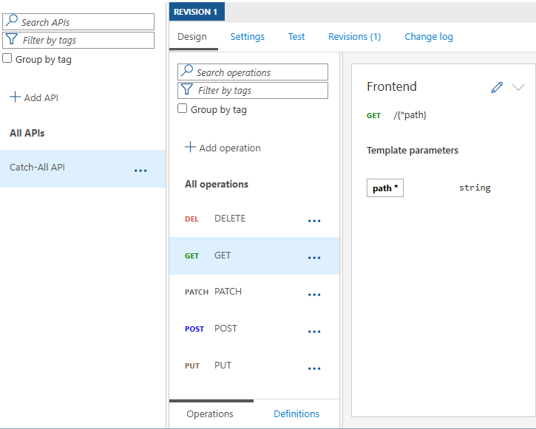Select the PATCH operation
This screenshot has height=429, width=536.
pos(254,292)
